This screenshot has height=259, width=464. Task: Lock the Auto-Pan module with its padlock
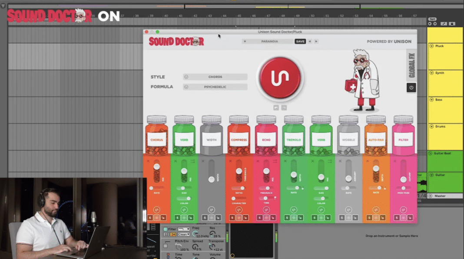[x=383, y=218]
